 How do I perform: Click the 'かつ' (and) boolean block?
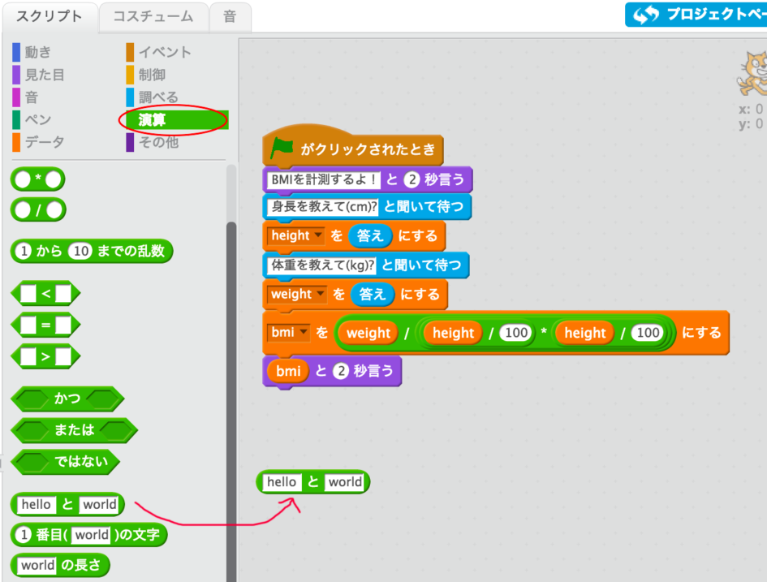[x=67, y=399]
